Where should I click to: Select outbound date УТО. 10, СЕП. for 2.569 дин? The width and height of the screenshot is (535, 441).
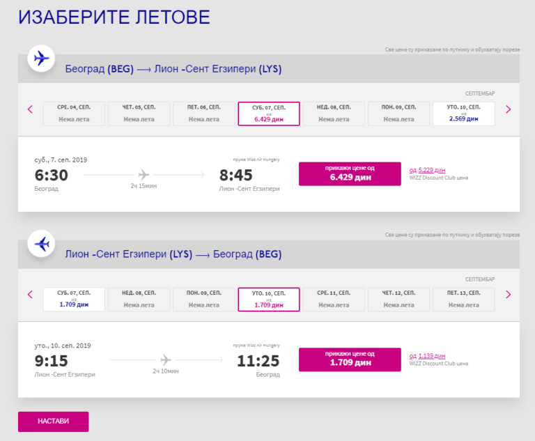(x=464, y=114)
